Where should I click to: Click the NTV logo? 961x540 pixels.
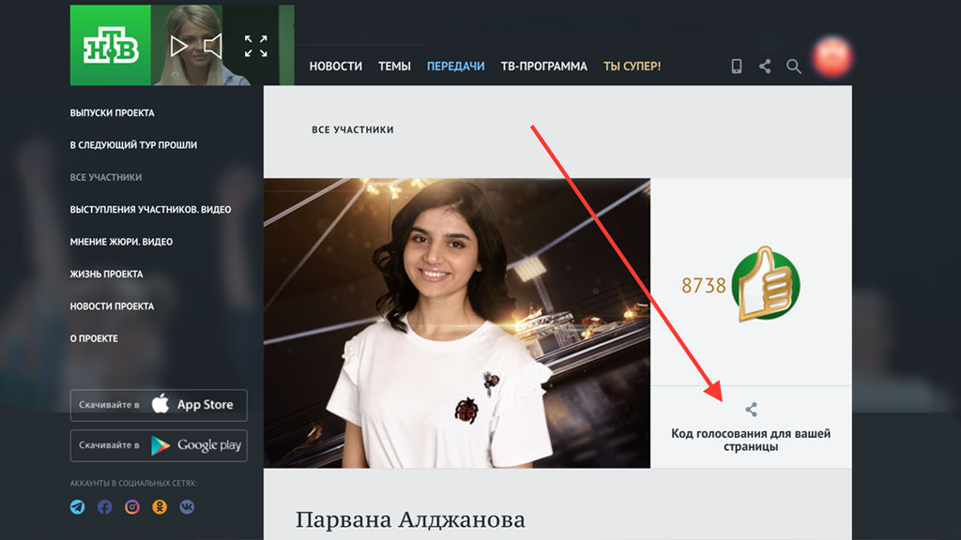[110, 45]
